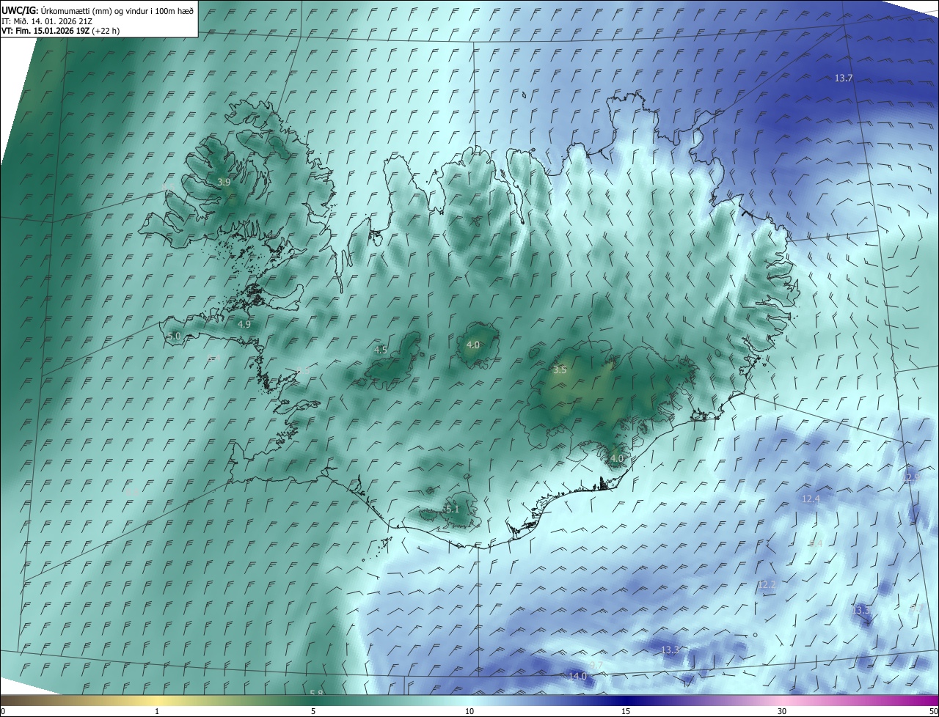
Task: Select the 12.4 value label
Action: coord(811,499)
